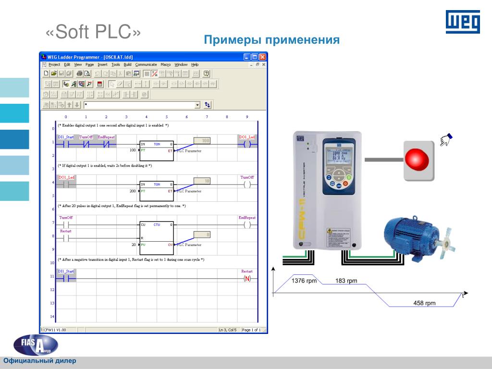Click the blue up-down arrows icon beside the combo box

point(208,104)
